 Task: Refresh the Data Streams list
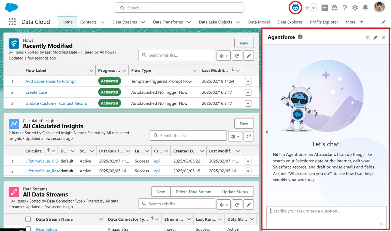pos(238,205)
